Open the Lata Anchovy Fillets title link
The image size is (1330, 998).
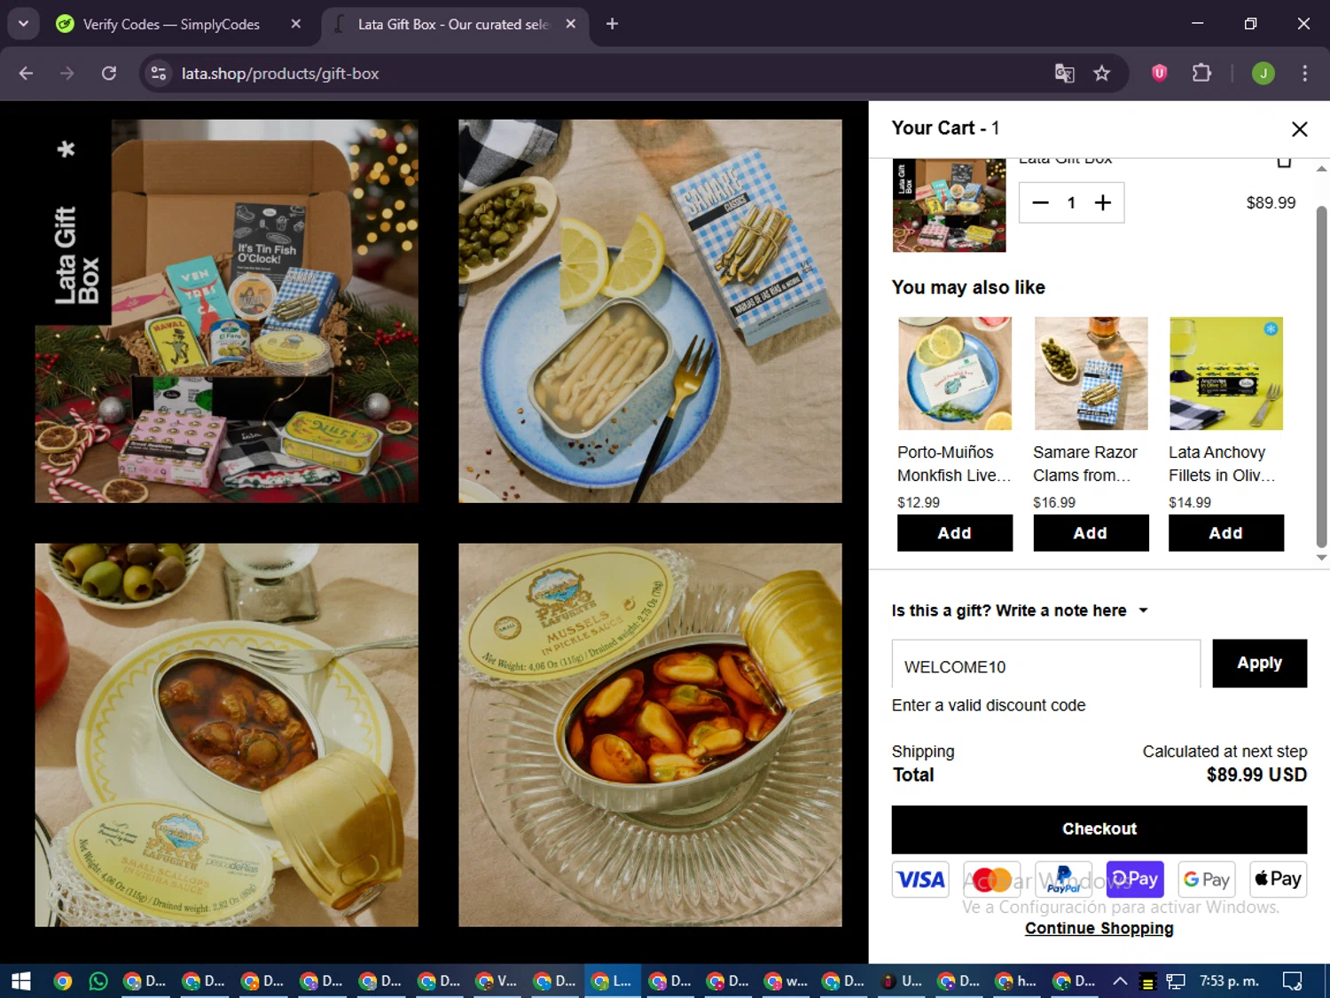1222,464
